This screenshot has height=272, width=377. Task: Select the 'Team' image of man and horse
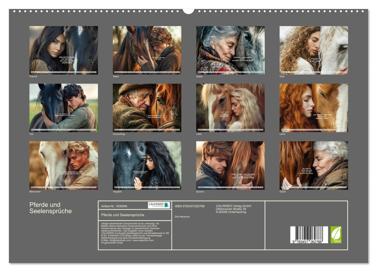[147, 50]
